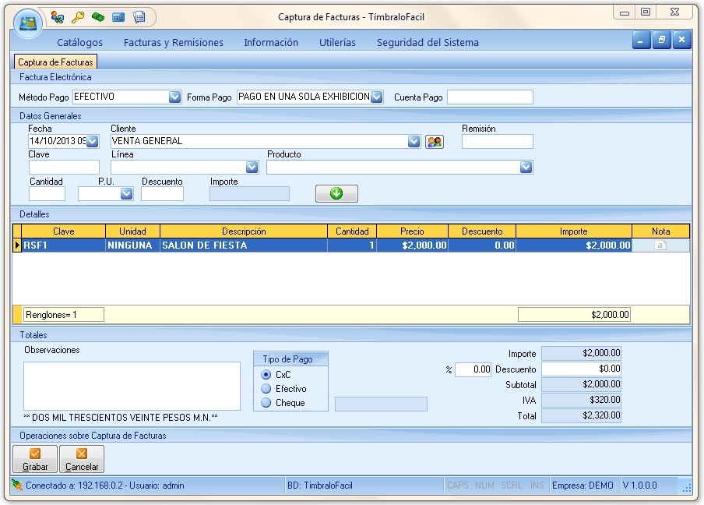Expand the Línea dropdown
704x505 pixels.
252,168
